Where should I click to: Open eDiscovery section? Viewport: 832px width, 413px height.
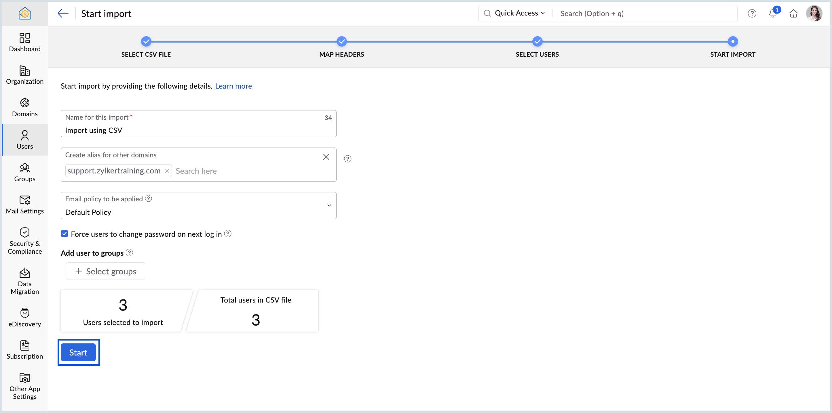tap(24, 318)
